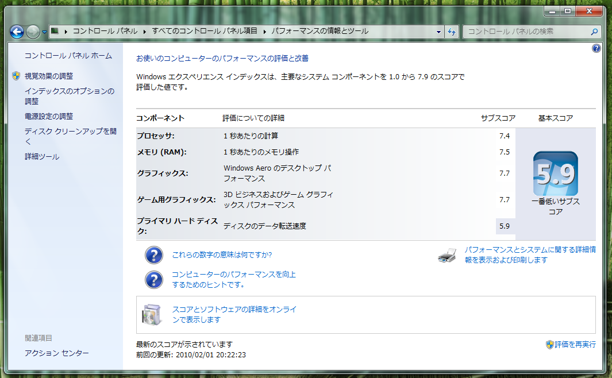This screenshot has width=612, height=378.
Task: Select パフォーマンスの情報とツール breadcrumb
Action: (x=320, y=31)
